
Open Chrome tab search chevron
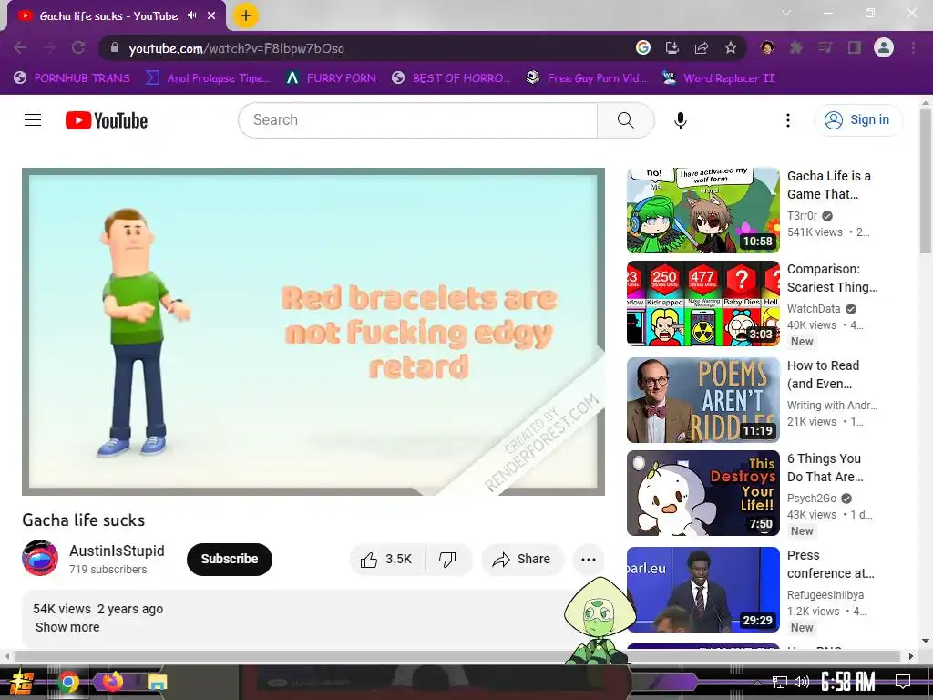tap(786, 13)
